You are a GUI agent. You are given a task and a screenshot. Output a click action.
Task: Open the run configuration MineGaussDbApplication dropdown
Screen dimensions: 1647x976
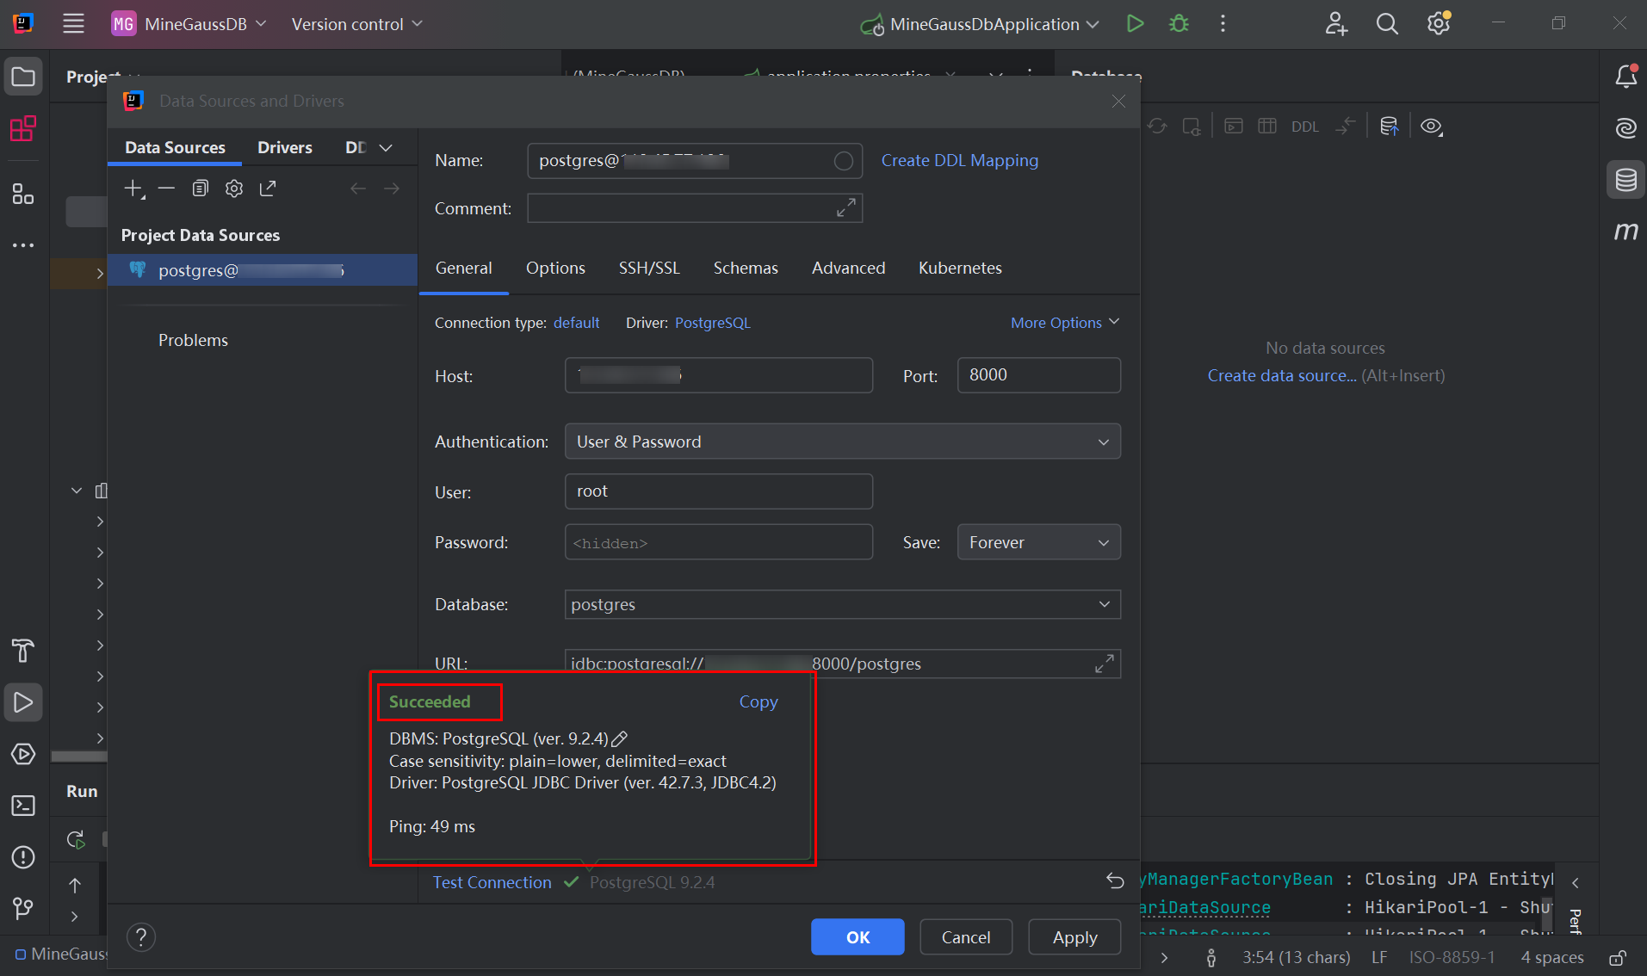[979, 24]
